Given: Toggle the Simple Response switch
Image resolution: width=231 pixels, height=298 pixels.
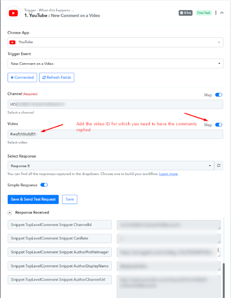Looking at the screenshot, I should click(44, 185).
